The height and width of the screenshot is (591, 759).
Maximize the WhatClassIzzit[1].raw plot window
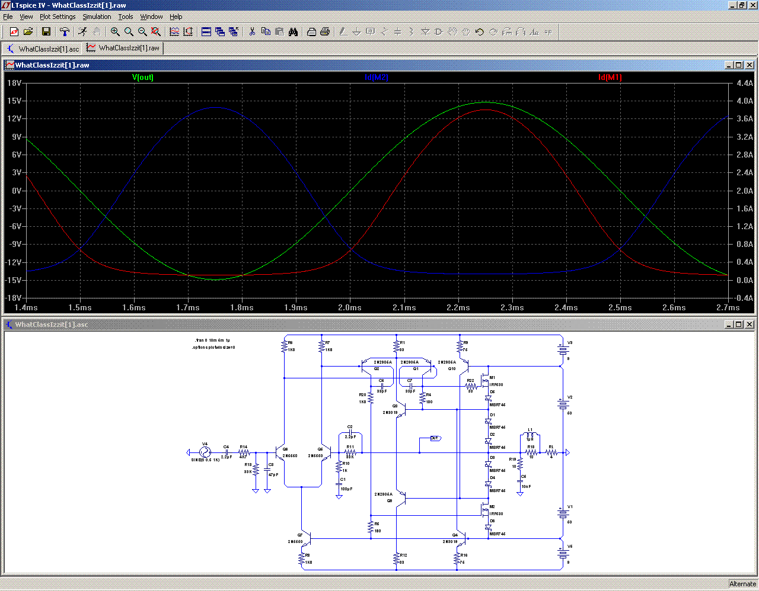click(738, 65)
